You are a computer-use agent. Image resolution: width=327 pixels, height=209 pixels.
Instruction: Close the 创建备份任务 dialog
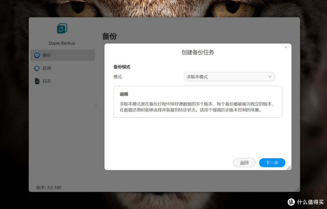(286, 47)
